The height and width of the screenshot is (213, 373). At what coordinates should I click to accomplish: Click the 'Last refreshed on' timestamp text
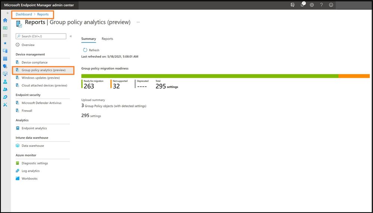tap(110, 57)
